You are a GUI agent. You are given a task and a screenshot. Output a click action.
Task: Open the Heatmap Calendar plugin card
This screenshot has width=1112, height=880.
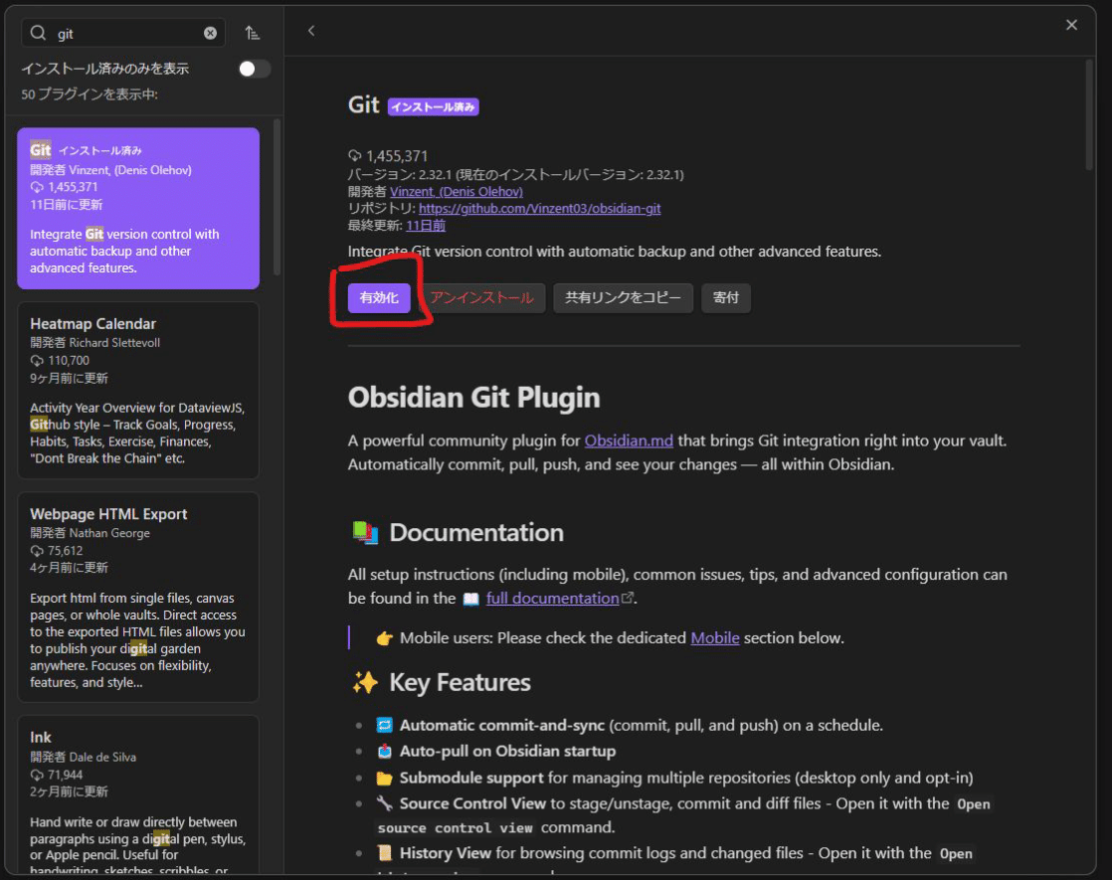pos(138,390)
